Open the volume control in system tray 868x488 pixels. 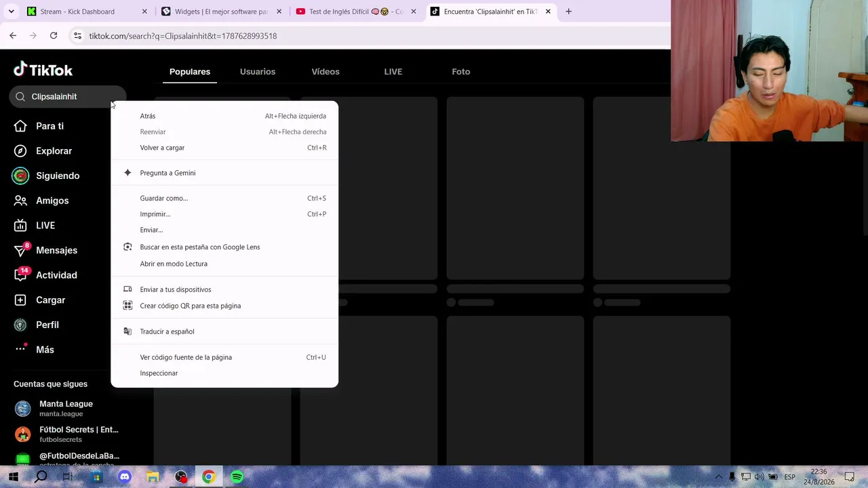coord(759,477)
